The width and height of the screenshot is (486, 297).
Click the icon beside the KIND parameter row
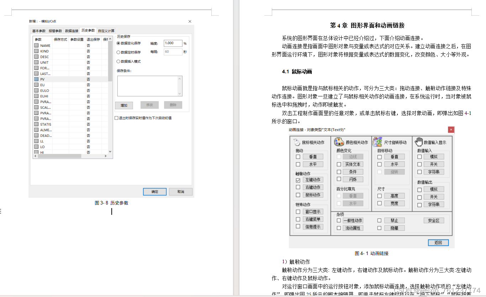(x=36, y=51)
